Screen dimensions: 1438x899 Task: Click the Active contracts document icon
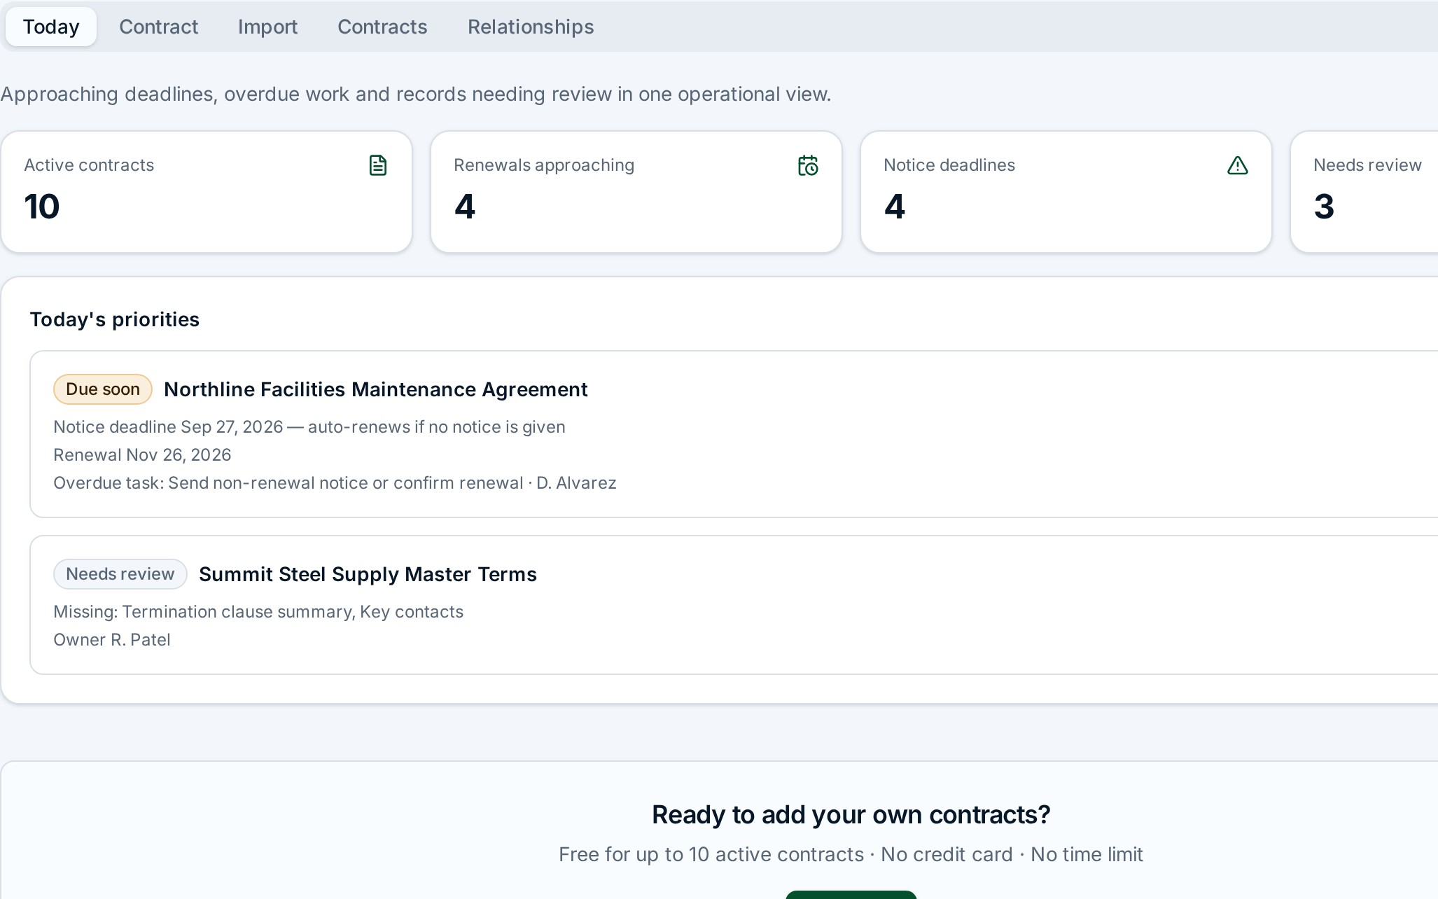378,165
